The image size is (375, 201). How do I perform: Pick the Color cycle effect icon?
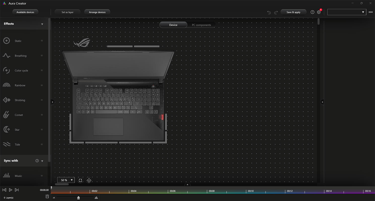tap(7, 70)
